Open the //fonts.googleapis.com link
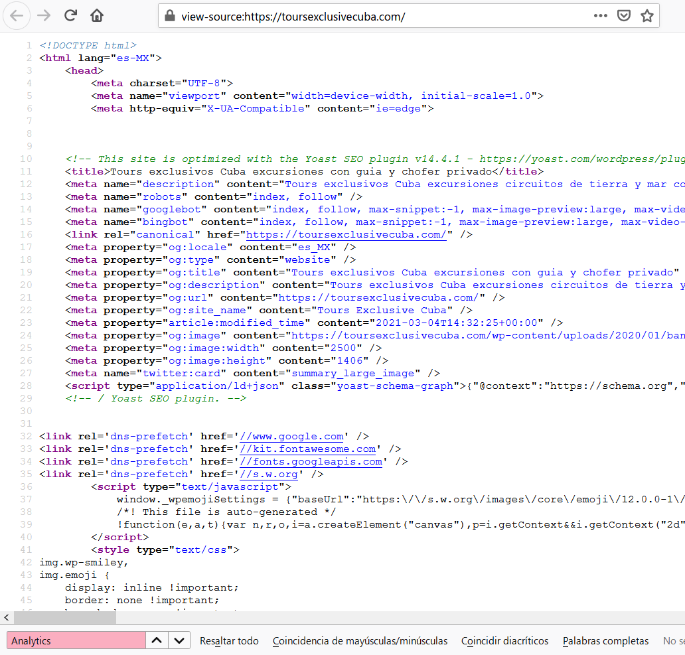Viewport: 685px width, 655px height. pyautogui.click(x=311, y=462)
